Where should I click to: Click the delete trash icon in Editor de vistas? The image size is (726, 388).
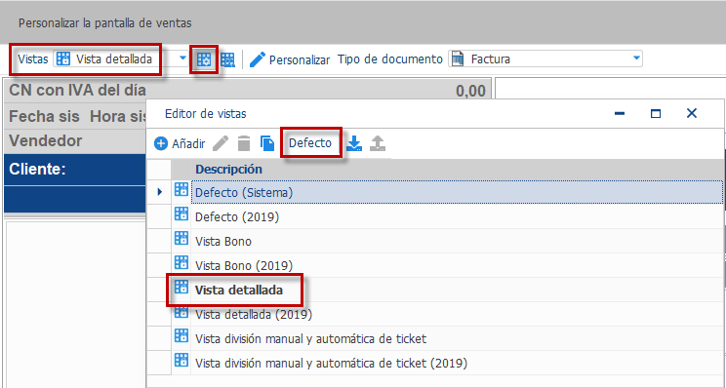[x=244, y=144]
